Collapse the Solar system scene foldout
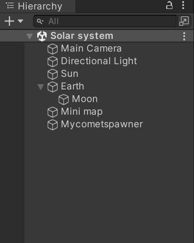This screenshot has height=243, width=194. [29, 36]
